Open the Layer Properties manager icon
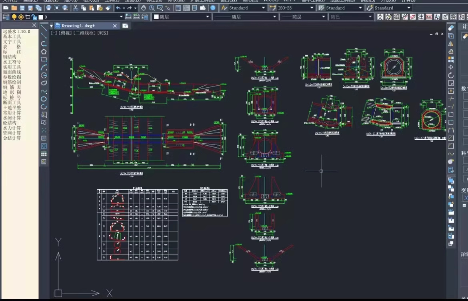Viewport: 468px width, 301px height. point(6,17)
